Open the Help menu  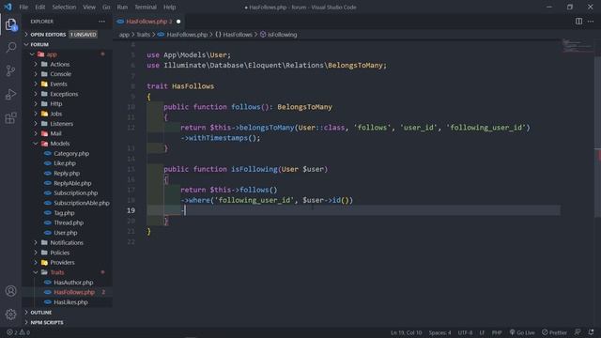pos(169,7)
